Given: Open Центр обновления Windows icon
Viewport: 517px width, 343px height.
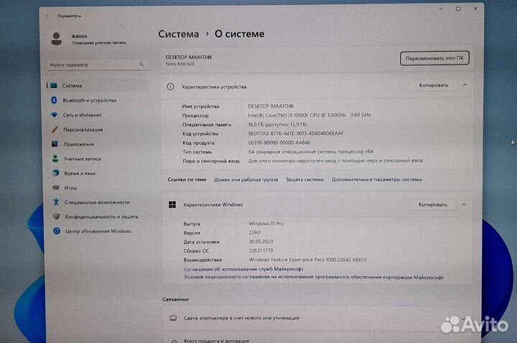Looking at the screenshot, I should point(57,231).
